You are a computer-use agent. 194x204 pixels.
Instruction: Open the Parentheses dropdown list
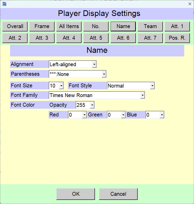[104, 74]
